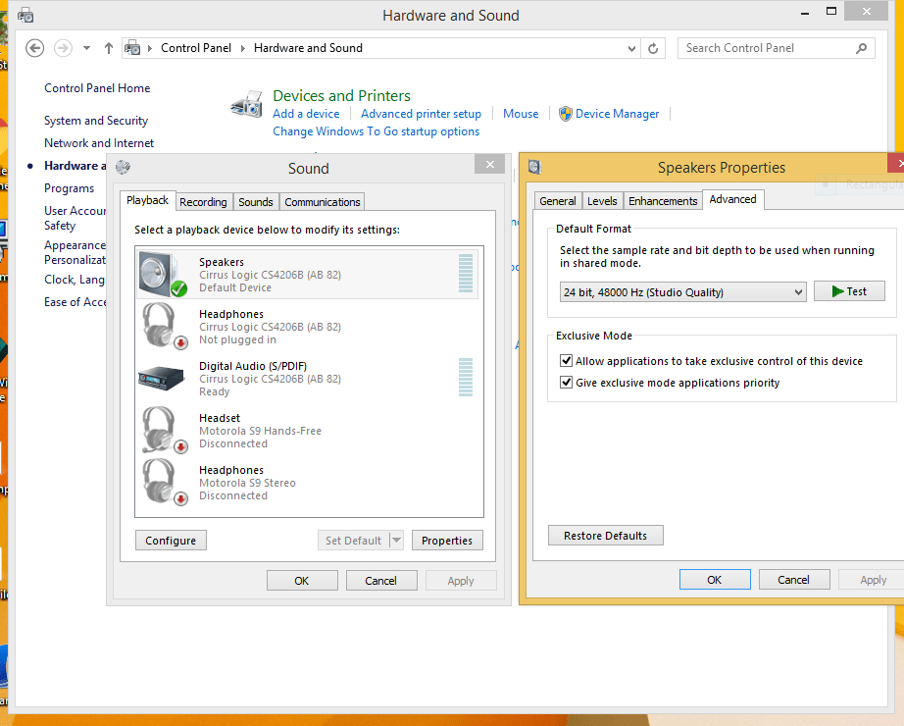Click the speaker icon in Sound dialog titlebar

click(122, 168)
